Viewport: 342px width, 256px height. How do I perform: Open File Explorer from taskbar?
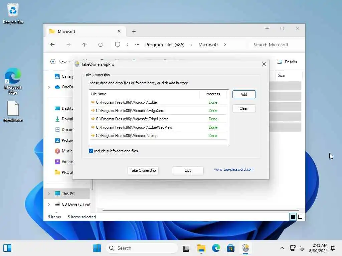pyautogui.click(x=201, y=248)
